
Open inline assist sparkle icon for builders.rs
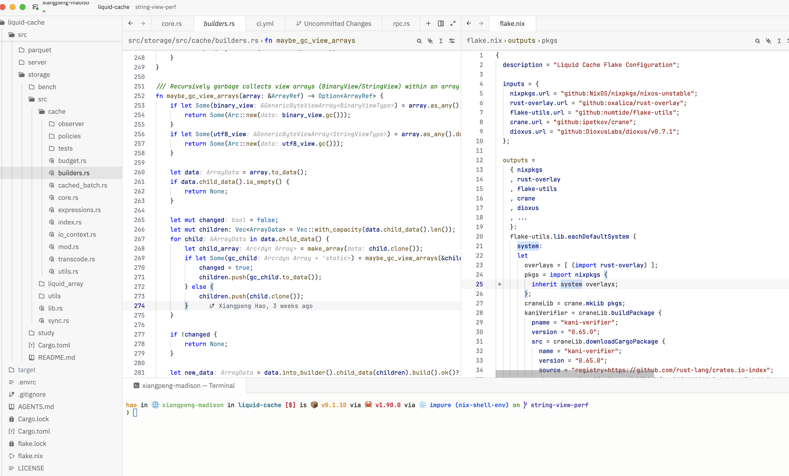click(430, 41)
